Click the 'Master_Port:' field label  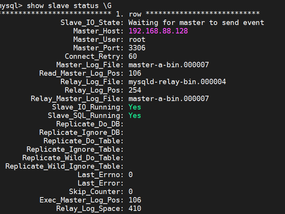coord(98,48)
